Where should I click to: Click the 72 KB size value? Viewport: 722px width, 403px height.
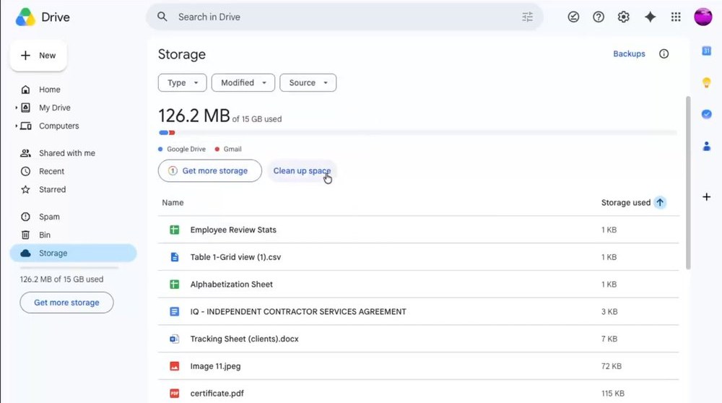tap(612, 366)
